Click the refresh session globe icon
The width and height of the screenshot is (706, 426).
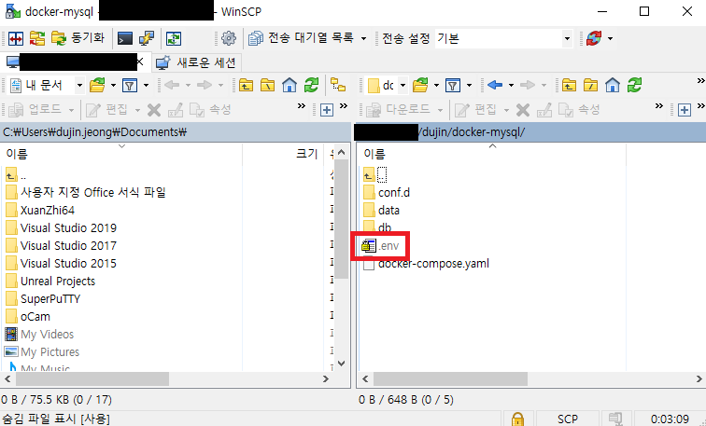[594, 38]
